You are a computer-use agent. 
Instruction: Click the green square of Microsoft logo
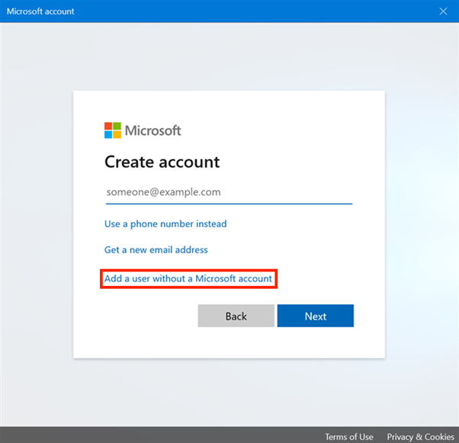coord(117,127)
